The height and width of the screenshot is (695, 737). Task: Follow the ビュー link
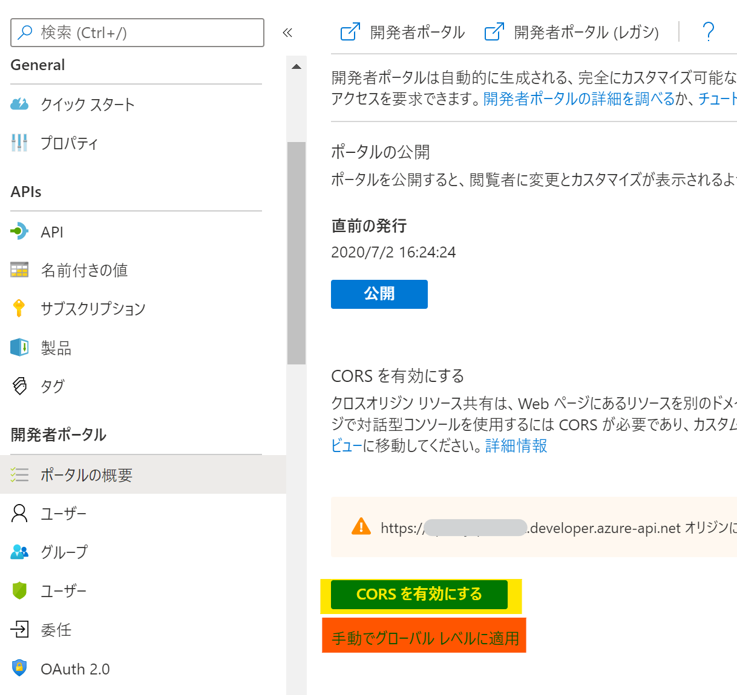click(x=346, y=445)
